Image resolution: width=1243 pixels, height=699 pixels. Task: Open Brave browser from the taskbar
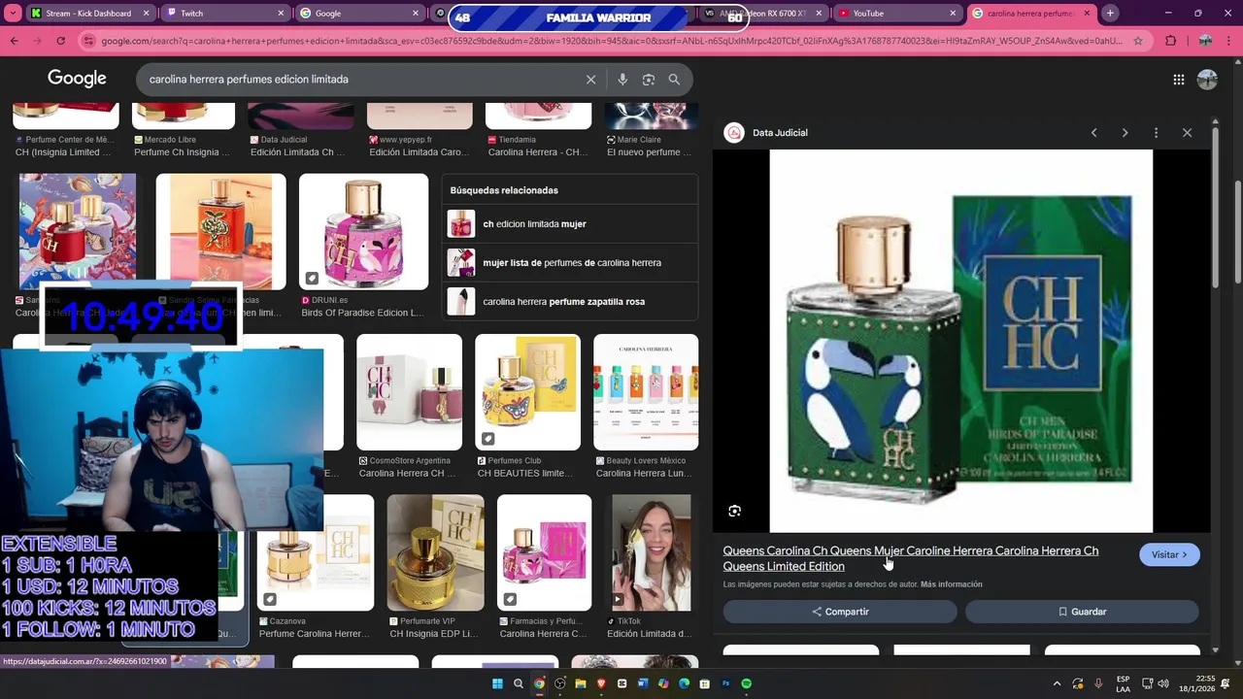pyautogui.click(x=601, y=683)
